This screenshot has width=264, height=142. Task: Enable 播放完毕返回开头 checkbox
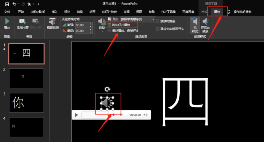pos(158,29)
